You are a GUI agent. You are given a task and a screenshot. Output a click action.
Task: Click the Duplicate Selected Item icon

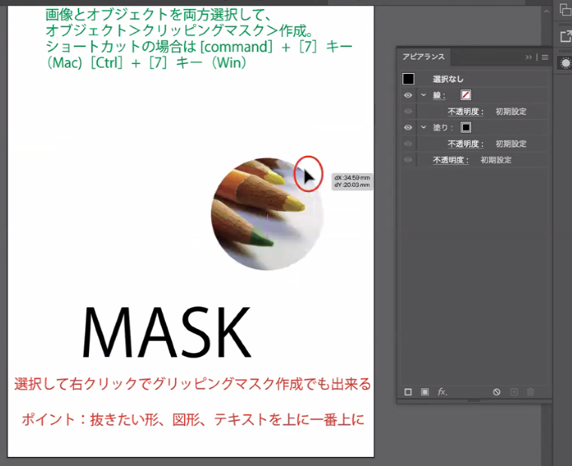514,392
